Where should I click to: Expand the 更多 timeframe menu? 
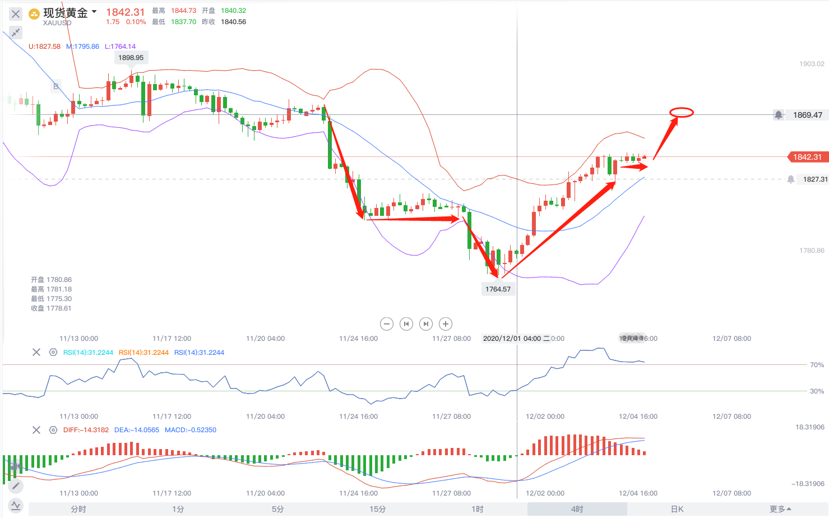pyautogui.click(x=780, y=509)
